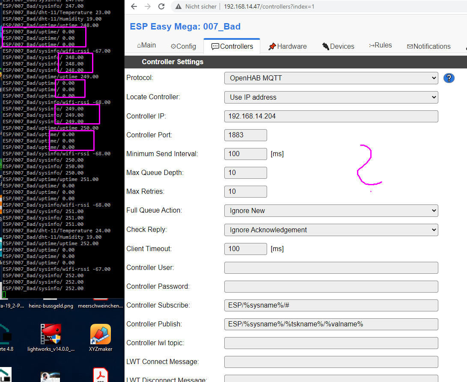
Task: Open help for Protocol via question mark icon
Action: pyautogui.click(x=449, y=78)
